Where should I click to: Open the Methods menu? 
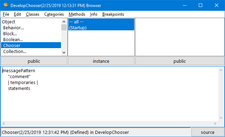77,14
